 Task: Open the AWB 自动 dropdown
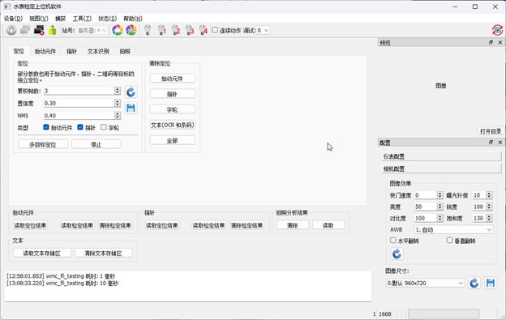coord(453,230)
